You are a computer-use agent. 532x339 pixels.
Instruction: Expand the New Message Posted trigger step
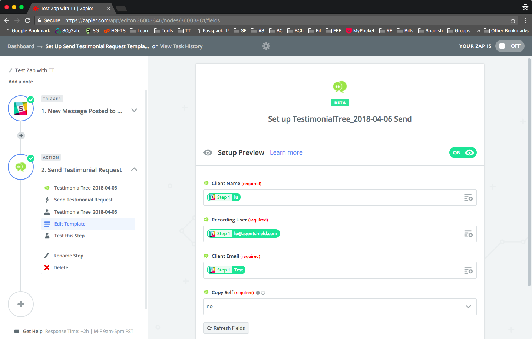[134, 111]
